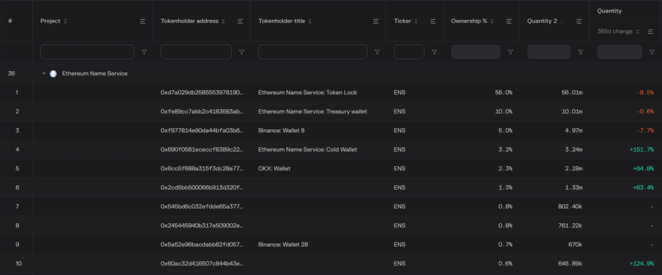Click address 0x5a52e96bacdabb82fd057...
662x275 pixels.
pos(201,245)
